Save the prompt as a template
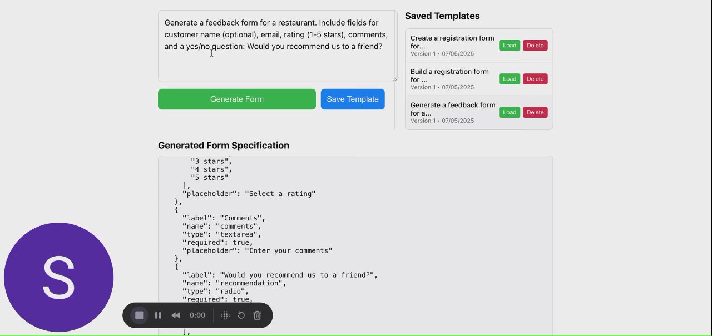Image resolution: width=712 pixels, height=336 pixels. click(x=353, y=99)
